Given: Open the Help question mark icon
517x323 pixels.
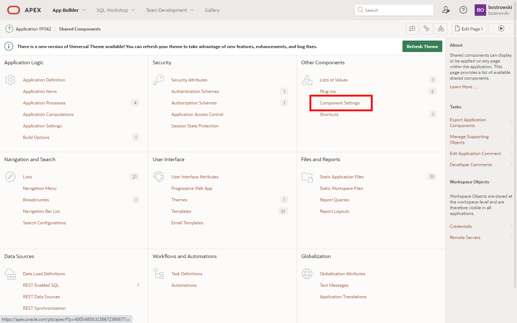Looking at the screenshot, I should click(463, 10).
